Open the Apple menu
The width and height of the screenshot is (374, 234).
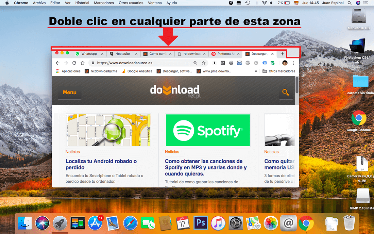click(x=7, y=3)
